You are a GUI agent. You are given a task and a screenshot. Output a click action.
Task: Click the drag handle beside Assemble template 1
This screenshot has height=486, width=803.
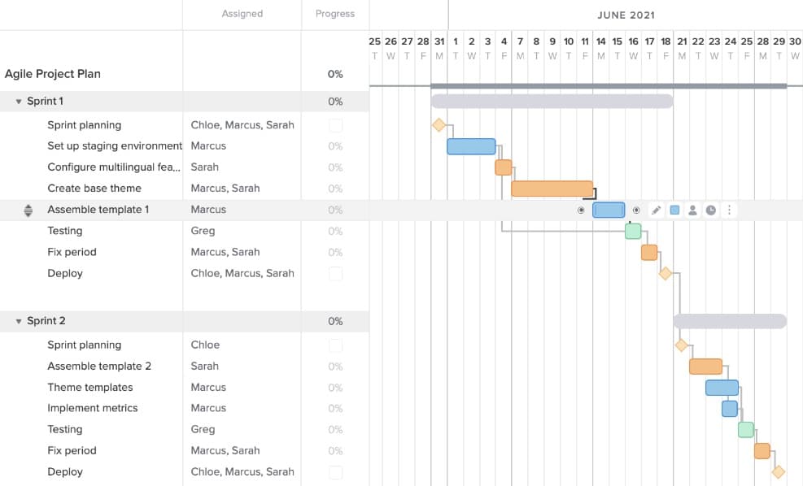(27, 210)
